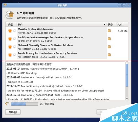Click the package status icon for Firefox

(x=109, y=31)
